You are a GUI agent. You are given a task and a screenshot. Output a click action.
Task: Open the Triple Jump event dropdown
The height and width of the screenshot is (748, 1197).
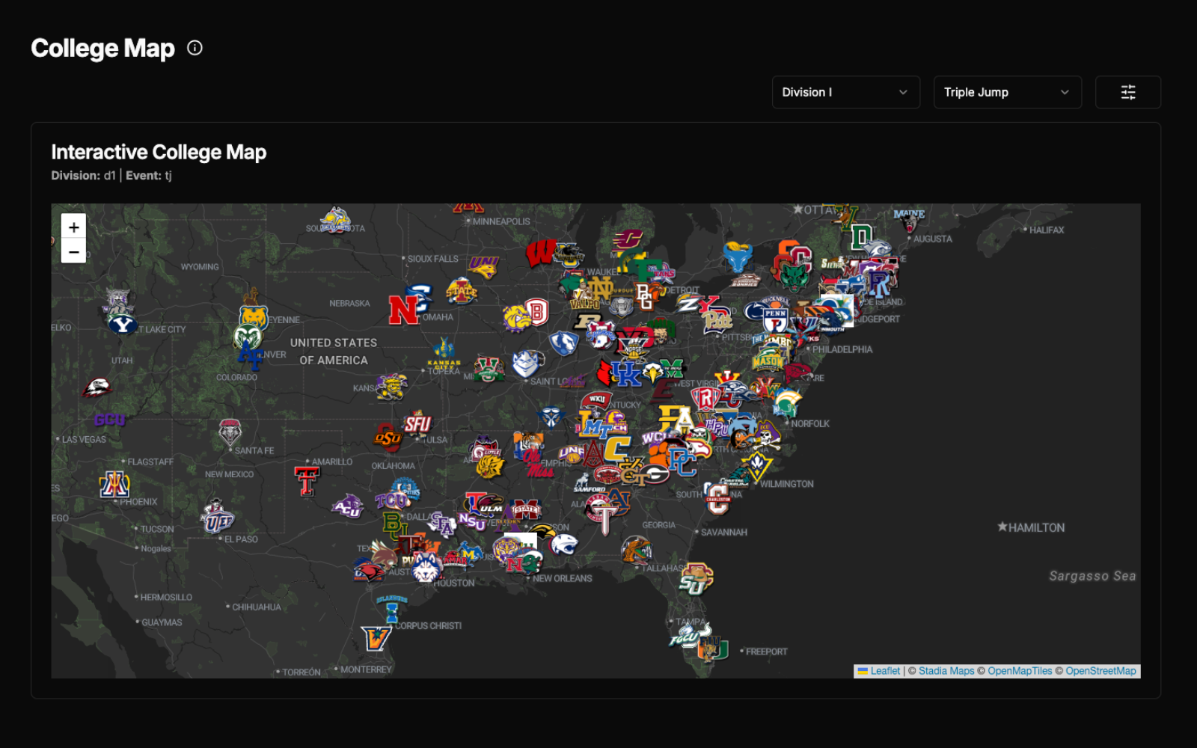tap(1007, 92)
